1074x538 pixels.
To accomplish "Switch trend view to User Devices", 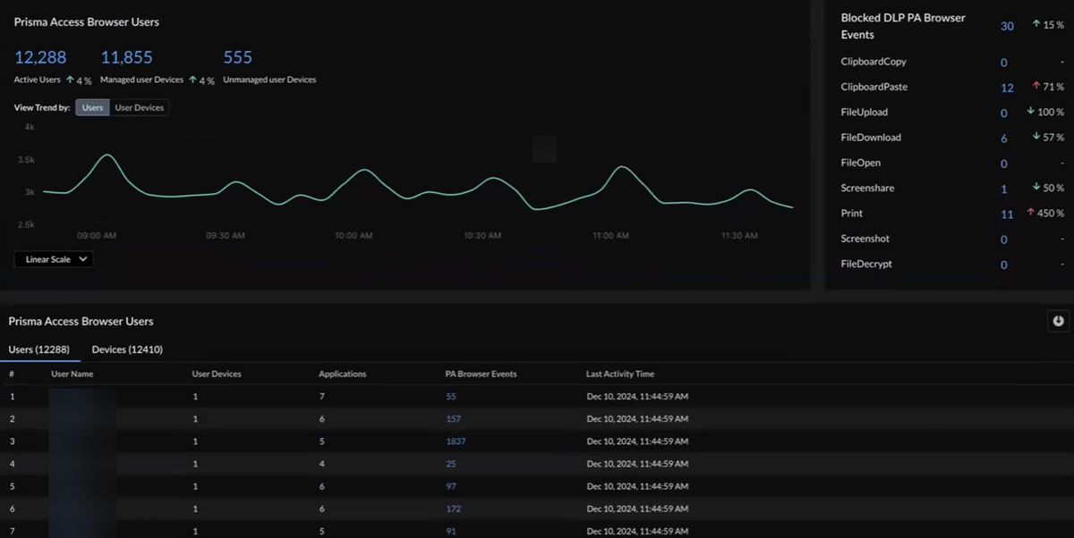I will click(139, 107).
